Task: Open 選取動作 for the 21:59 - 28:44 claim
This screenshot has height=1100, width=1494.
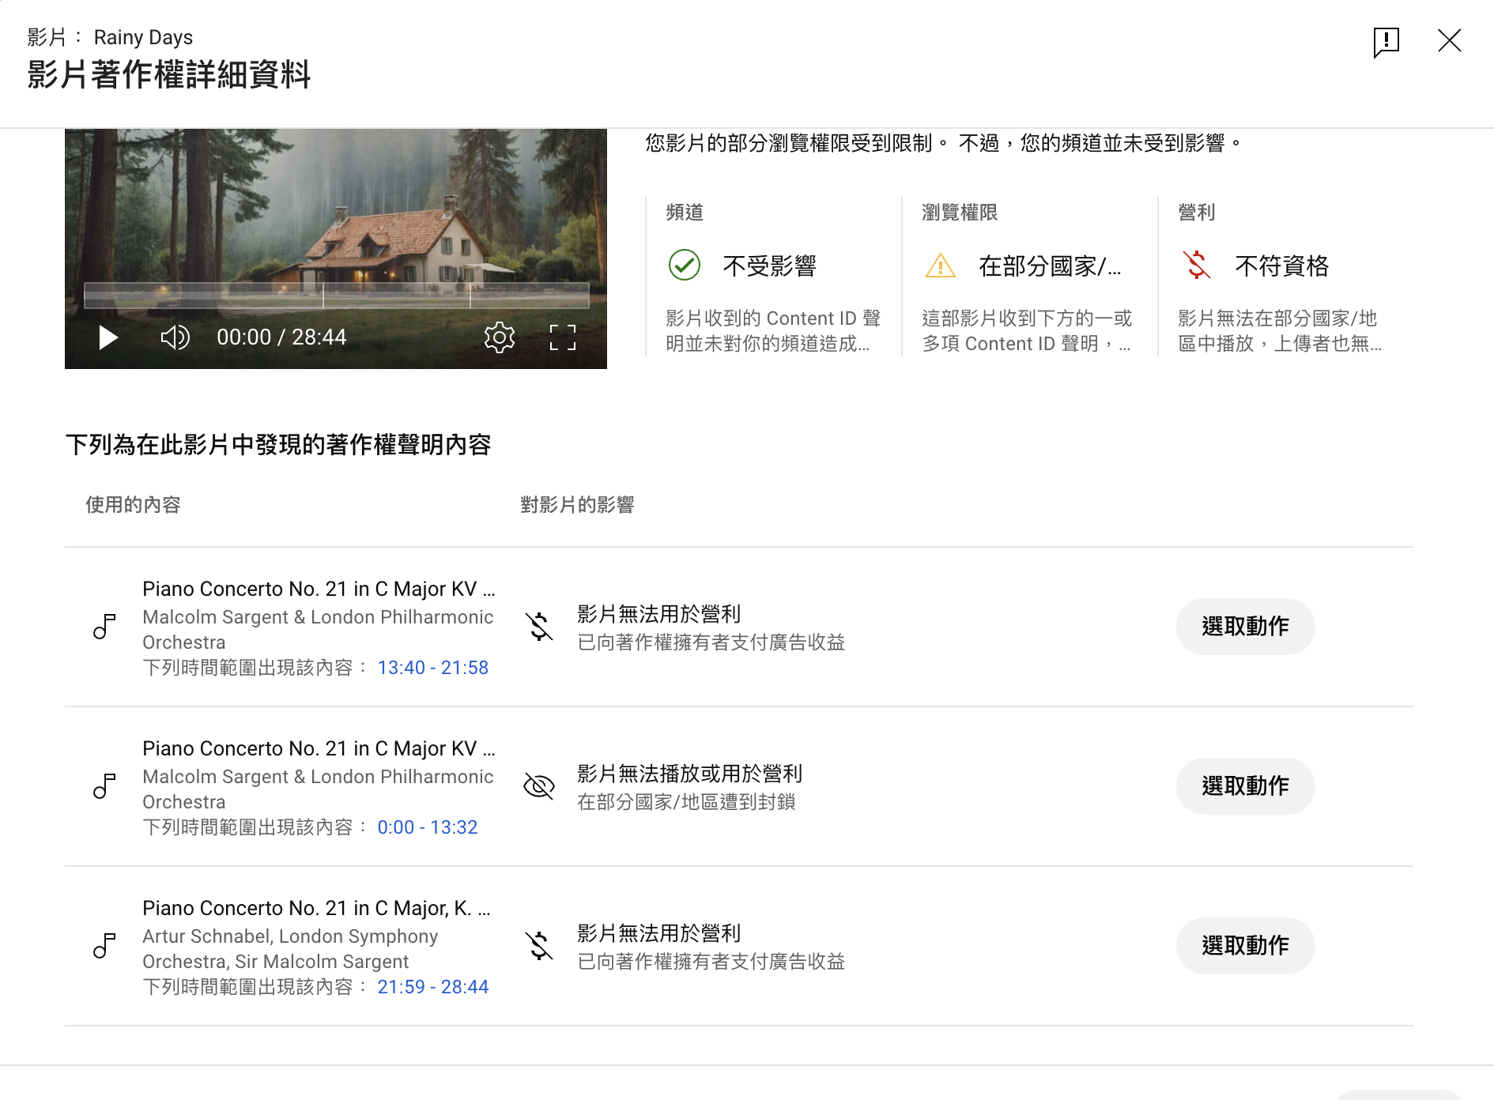Action: pos(1245,946)
